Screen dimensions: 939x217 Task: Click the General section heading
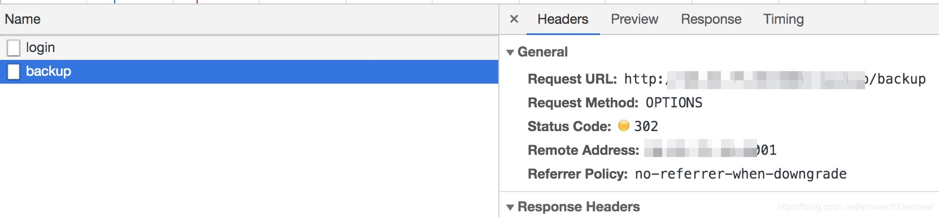[x=542, y=52]
